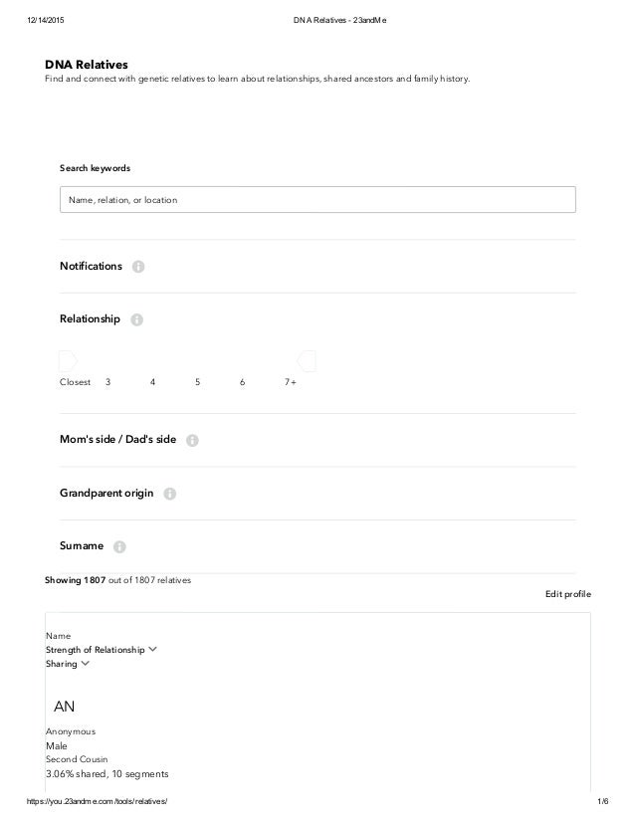Select the left Relationship slider handle
Screen dimensions: 635x822
click(68, 361)
